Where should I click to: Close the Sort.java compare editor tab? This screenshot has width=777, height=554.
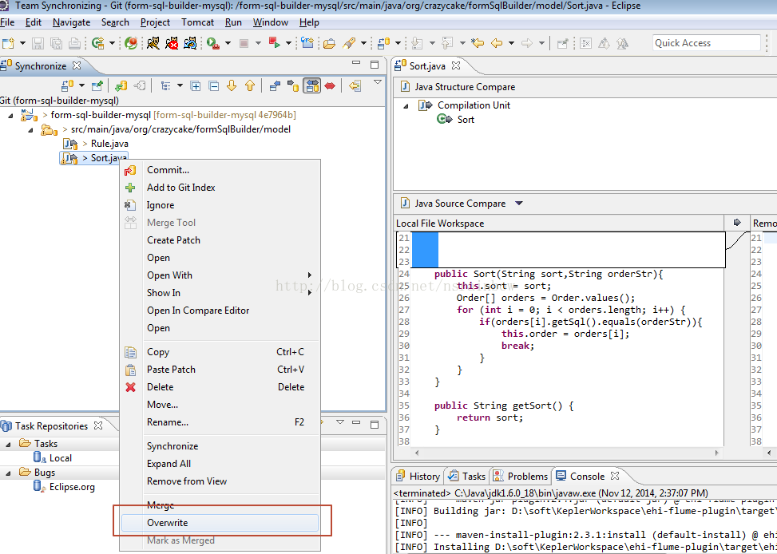tap(456, 65)
